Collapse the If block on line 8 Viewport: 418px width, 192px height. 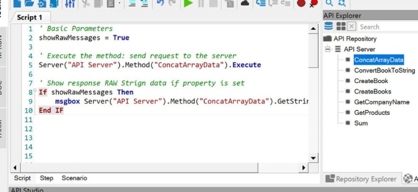click(x=36, y=92)
